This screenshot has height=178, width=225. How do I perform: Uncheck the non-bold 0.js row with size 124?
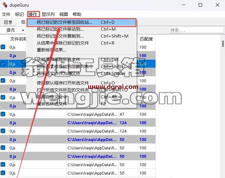point(3,131)
